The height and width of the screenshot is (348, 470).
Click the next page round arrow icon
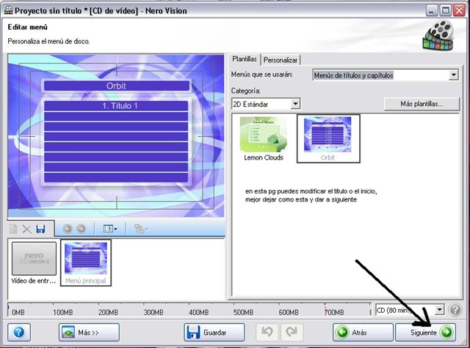(x=81, y=229)
